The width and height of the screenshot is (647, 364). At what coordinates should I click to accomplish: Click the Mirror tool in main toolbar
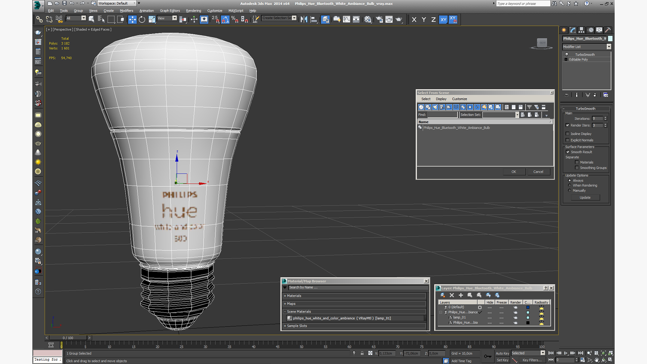point(304,20)
